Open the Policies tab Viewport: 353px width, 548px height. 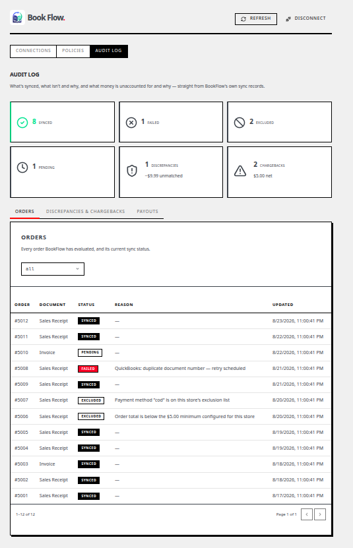click(73, 51)
